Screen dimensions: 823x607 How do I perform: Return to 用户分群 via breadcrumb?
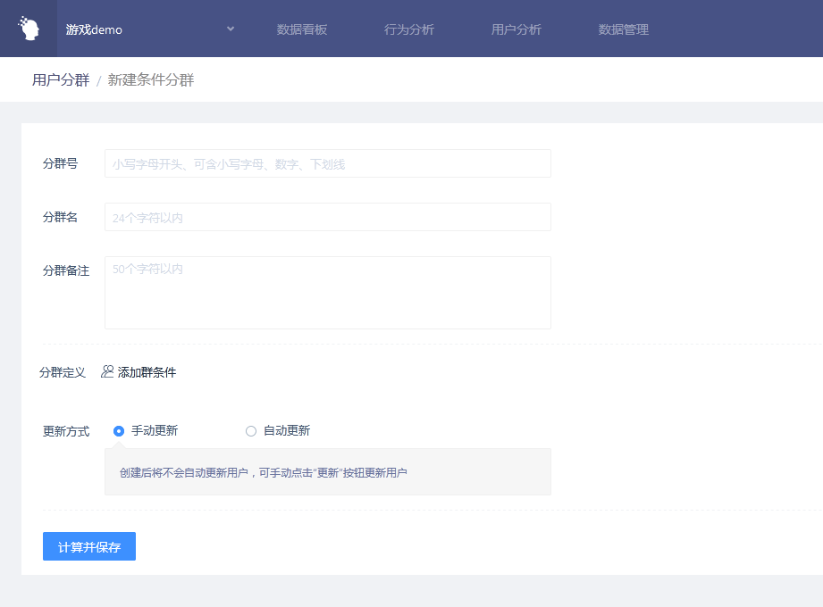click(x=61, y=80)
